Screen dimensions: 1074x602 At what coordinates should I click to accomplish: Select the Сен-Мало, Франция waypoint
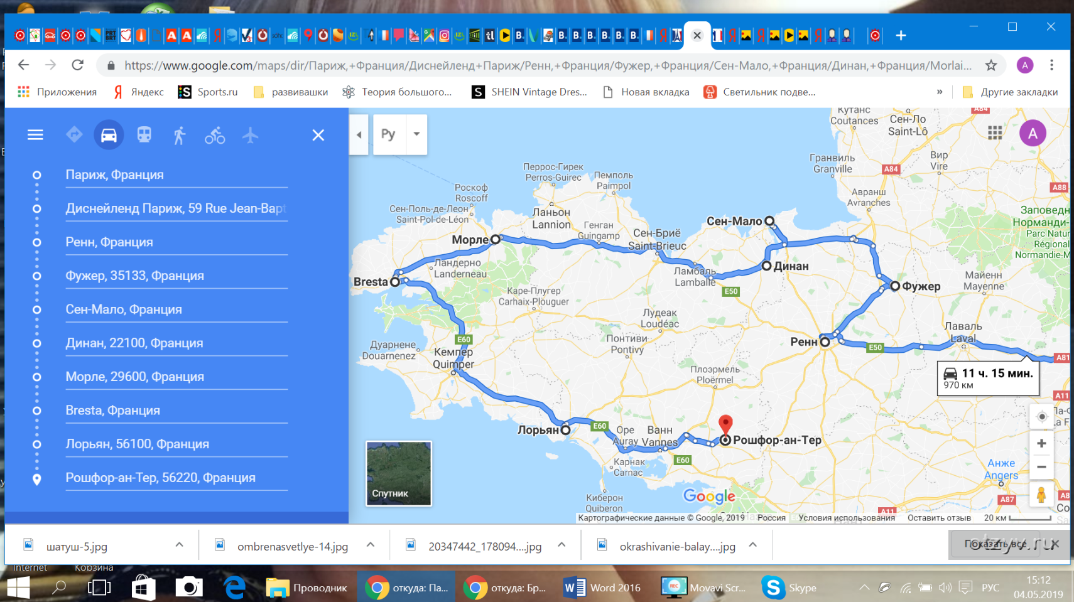click(176, 309)
